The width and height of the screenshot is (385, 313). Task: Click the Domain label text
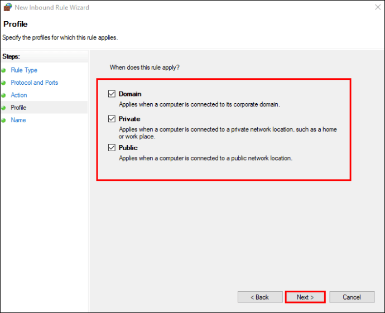point(130,94)
